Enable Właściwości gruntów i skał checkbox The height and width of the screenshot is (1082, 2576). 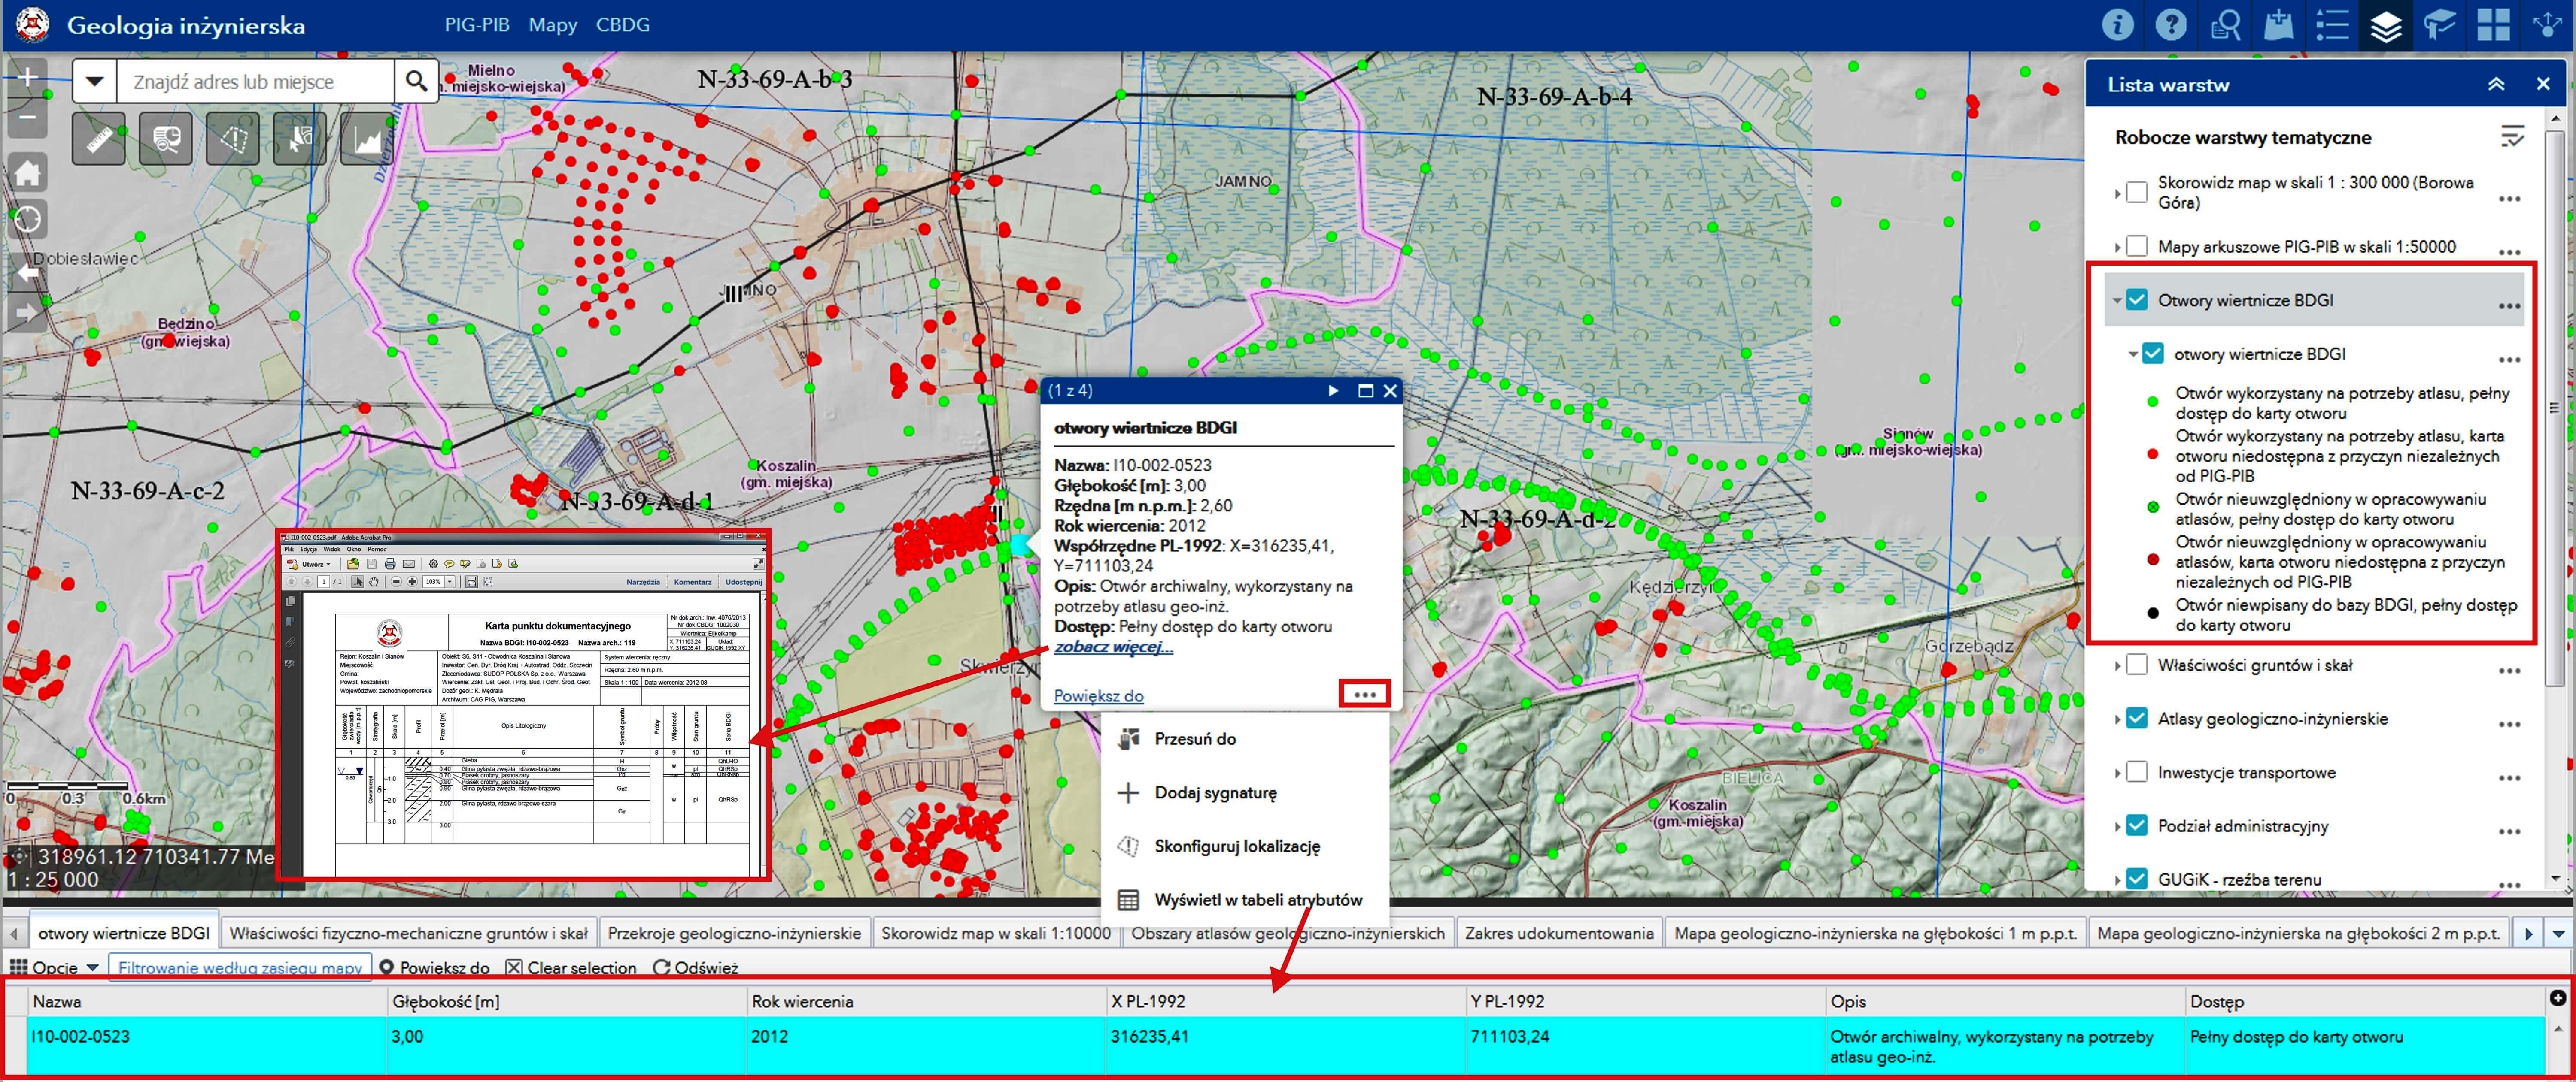pyautogui.click(x=2137, y=665)
